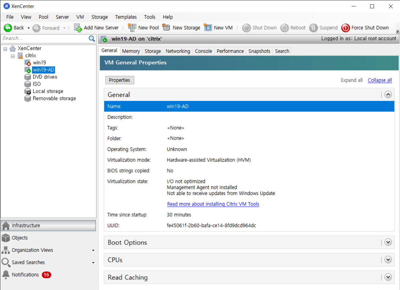This screenshot has width=400, height=290.
Task: Select the Infrastructure navigation button
Action: (48, 226)
